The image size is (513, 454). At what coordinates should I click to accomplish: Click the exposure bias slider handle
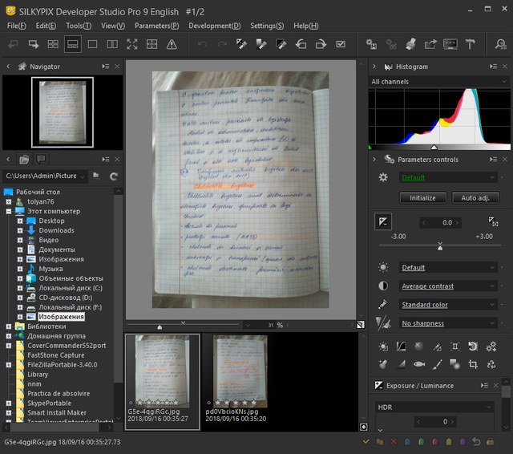click(x=439, y=247)
